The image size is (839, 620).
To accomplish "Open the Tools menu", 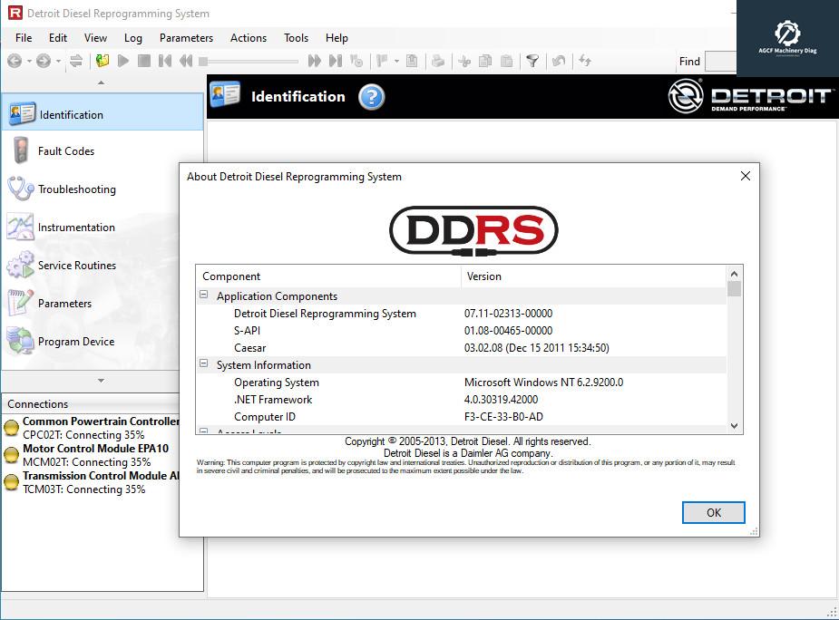I will (x=296, y=38).
